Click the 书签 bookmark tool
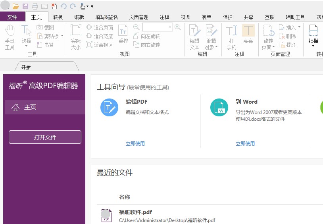 45,45
